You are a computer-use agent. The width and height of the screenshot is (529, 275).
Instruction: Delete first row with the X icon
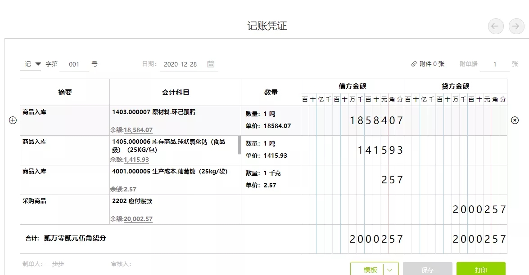[515, 120]
